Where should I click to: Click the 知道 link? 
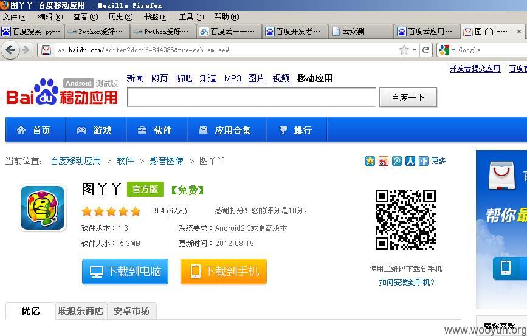tap(208, 78)
